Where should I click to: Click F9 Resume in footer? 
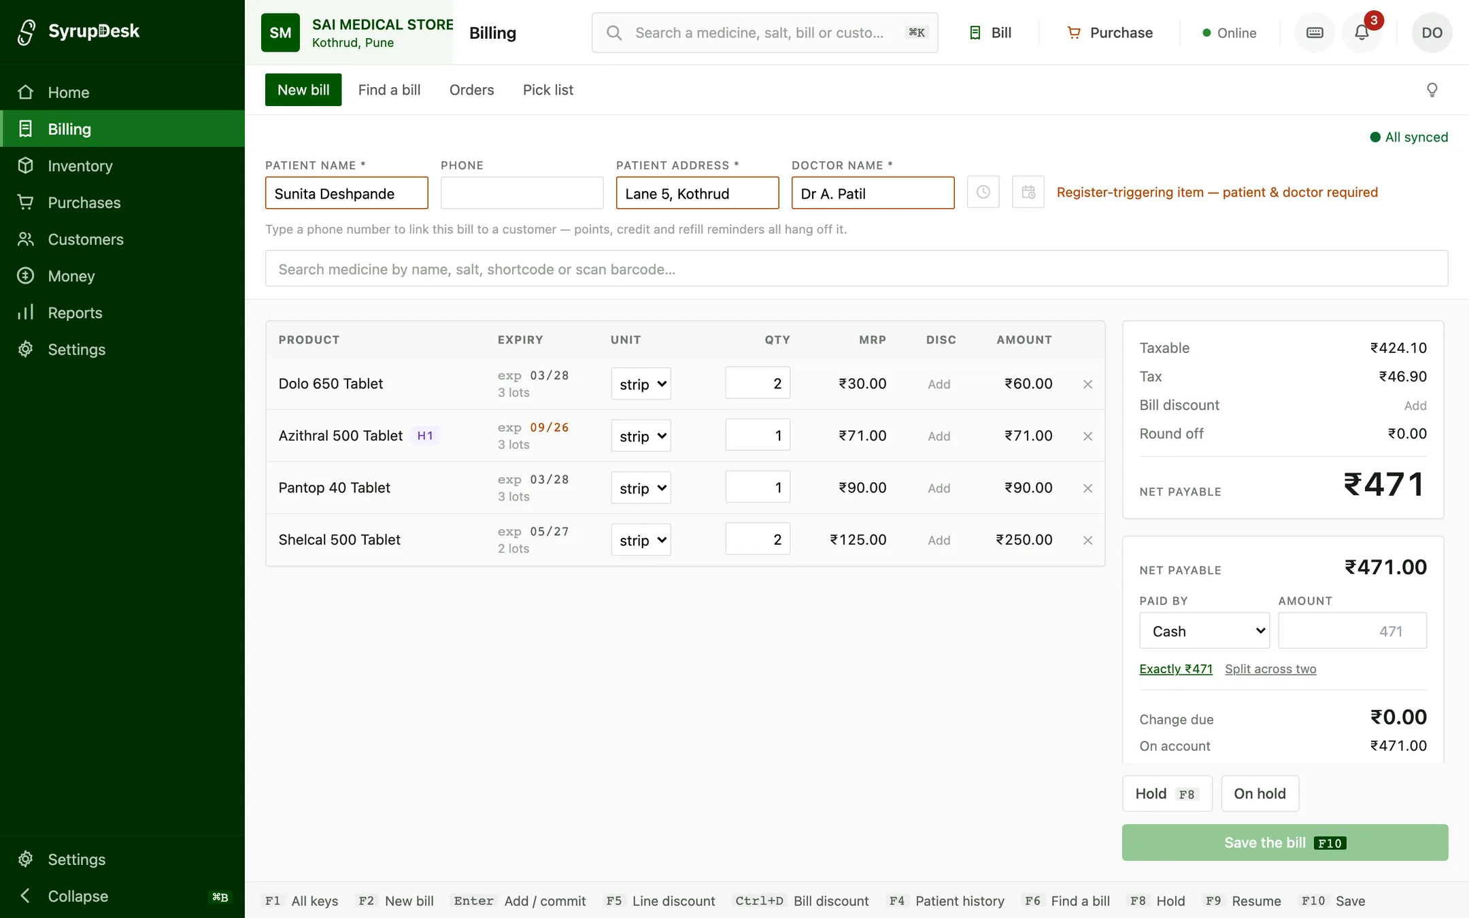click(1243, 901)
